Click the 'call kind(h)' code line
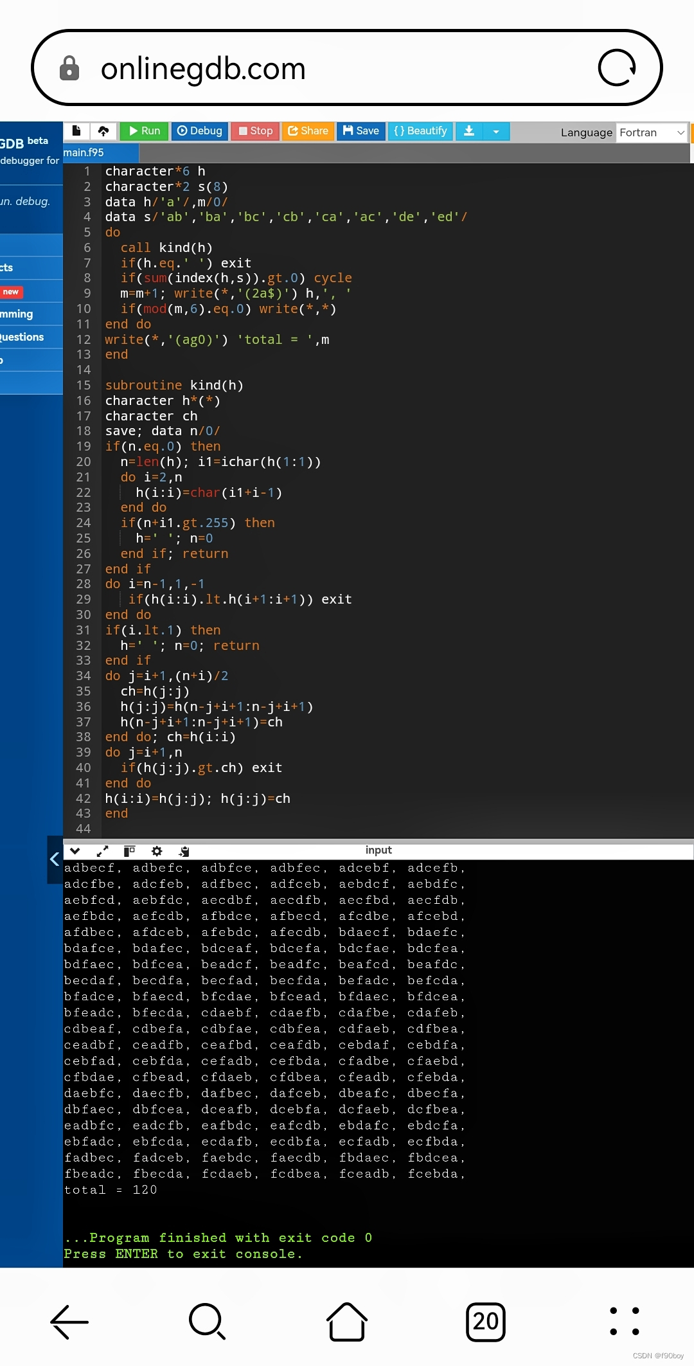This screenshot has width=694, height=1366. [x=166, y=247]
